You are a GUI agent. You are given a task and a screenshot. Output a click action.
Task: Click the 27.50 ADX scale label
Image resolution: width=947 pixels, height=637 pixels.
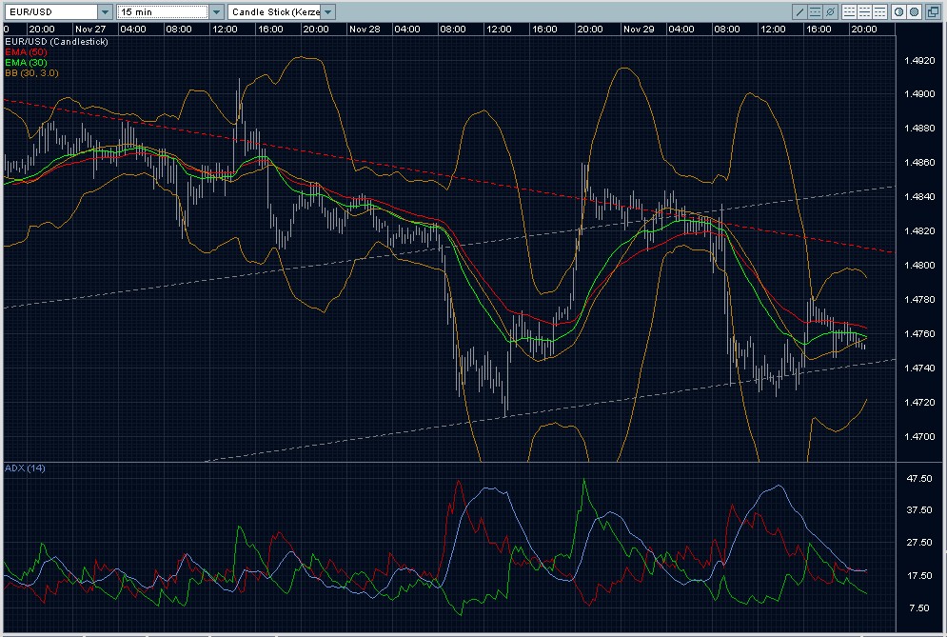919,543
